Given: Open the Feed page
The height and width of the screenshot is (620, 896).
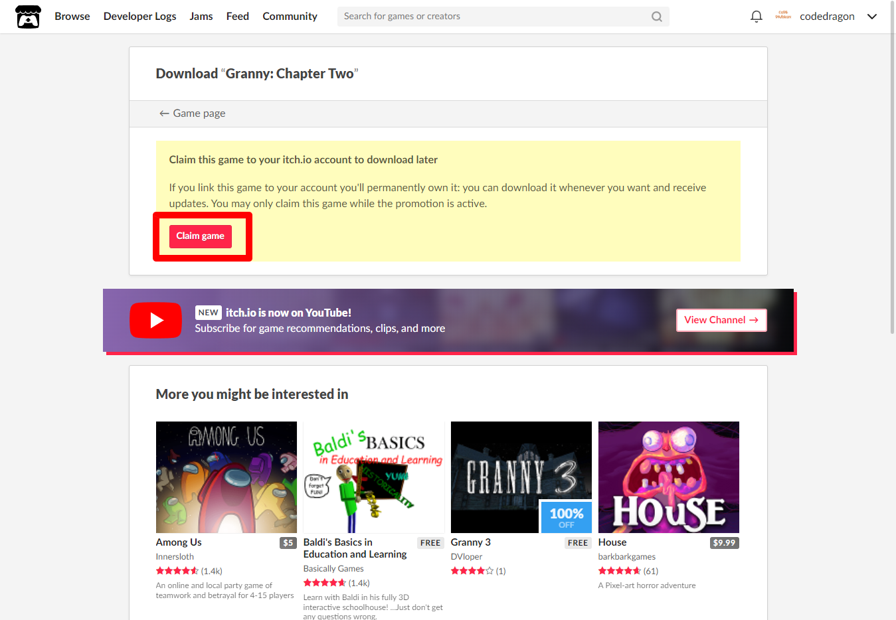Looking at the screenshot, I should pyautogui.click(x=238, y=17).
